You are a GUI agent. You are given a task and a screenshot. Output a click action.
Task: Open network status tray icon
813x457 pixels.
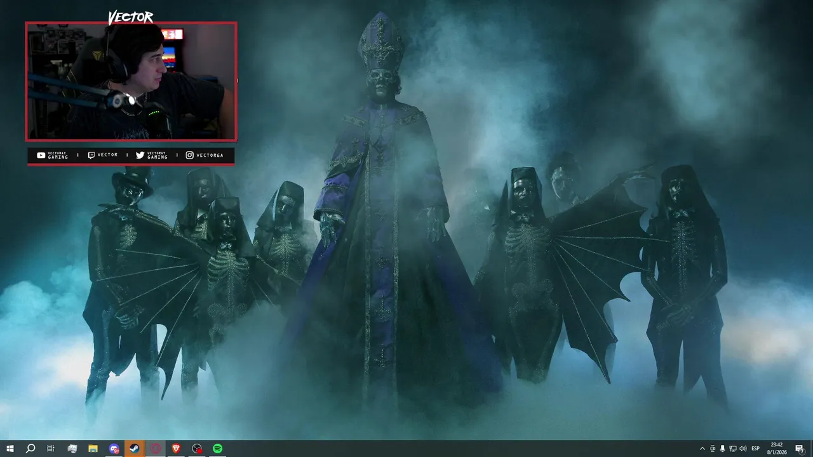click(733, 448)
